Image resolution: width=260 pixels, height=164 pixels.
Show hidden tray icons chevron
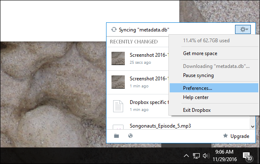coord(186,156)
